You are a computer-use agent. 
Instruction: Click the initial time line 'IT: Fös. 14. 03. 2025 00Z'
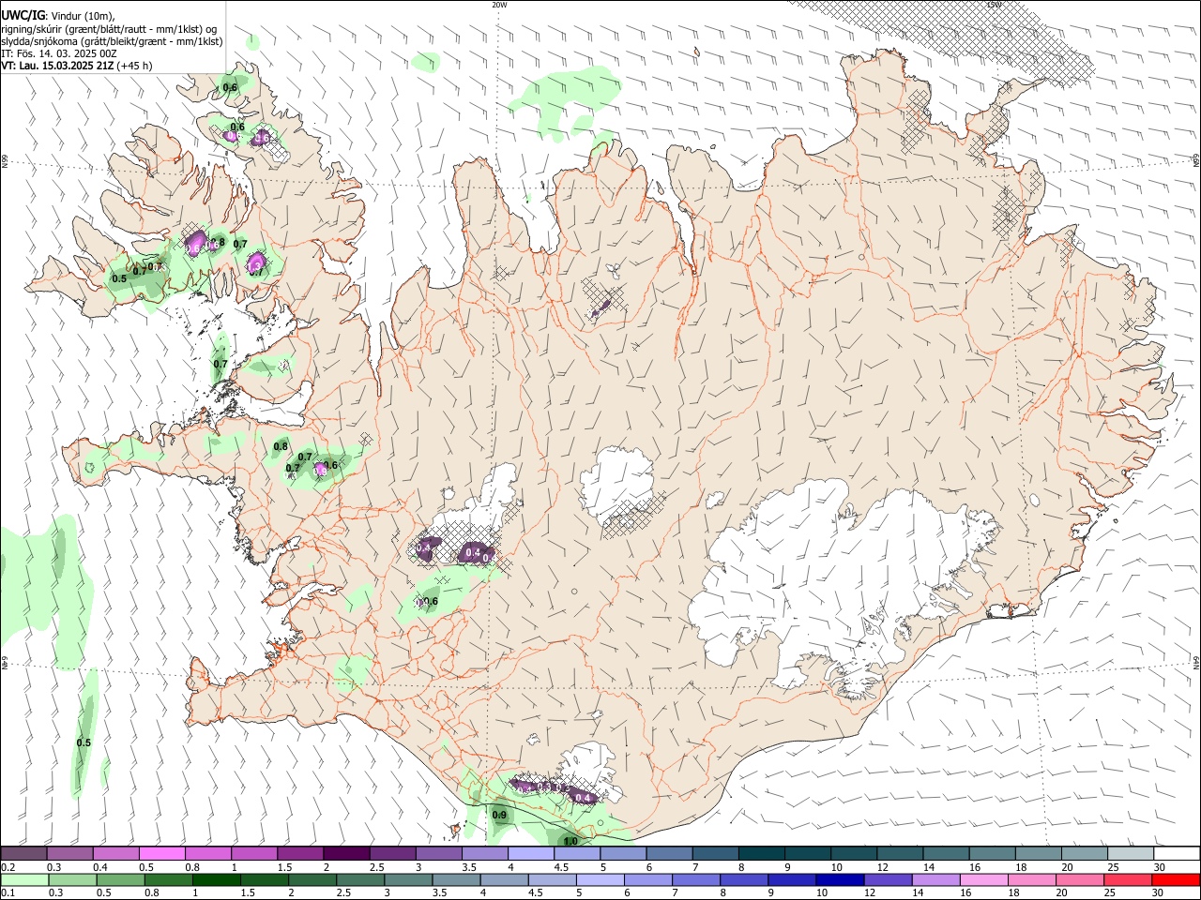click(59, 53)
